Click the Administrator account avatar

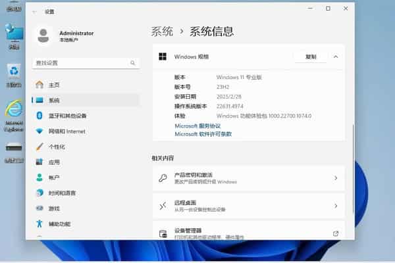43,36
